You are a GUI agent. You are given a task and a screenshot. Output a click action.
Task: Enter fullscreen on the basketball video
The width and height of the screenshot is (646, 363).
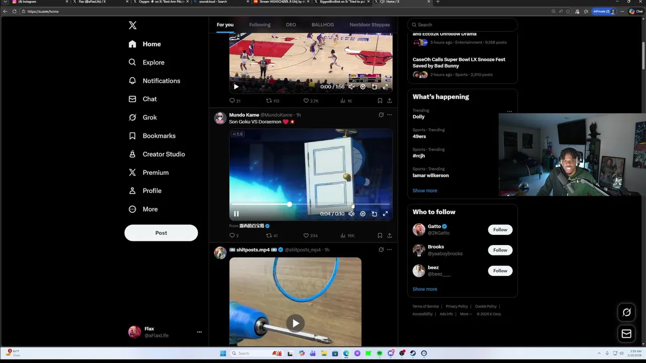point(385,87)
